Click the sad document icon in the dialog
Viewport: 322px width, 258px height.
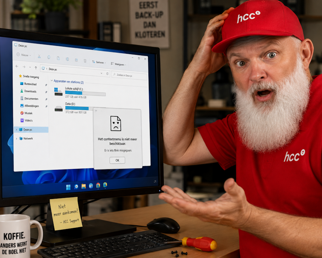(x=116, y=124)
